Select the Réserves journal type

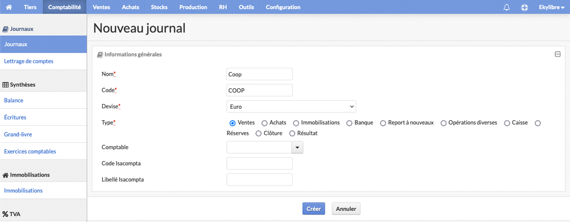[x=539, y=123]
